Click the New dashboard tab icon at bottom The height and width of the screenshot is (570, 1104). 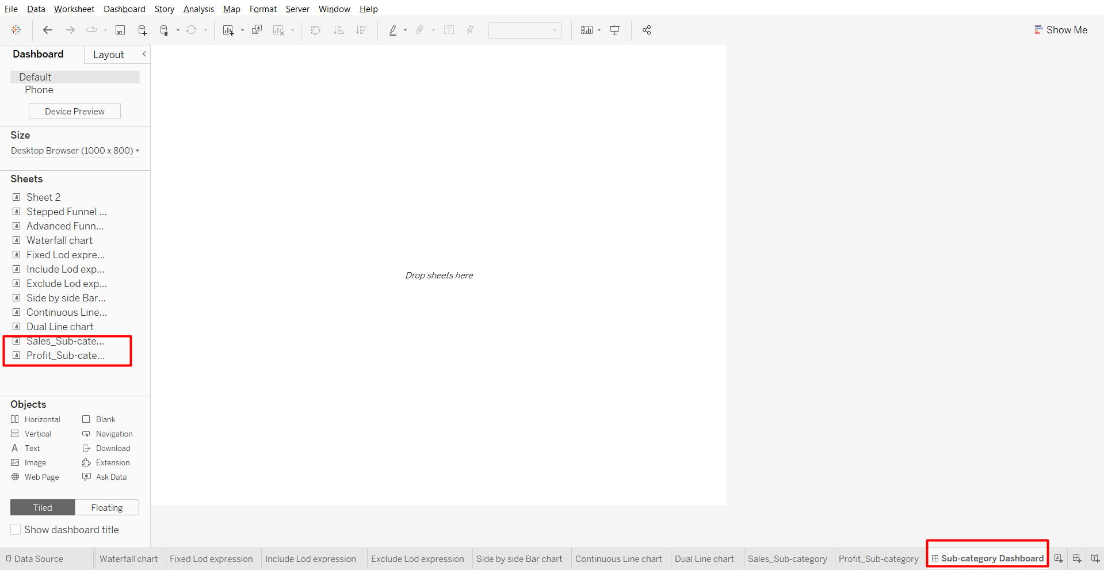coord(1077,558)
